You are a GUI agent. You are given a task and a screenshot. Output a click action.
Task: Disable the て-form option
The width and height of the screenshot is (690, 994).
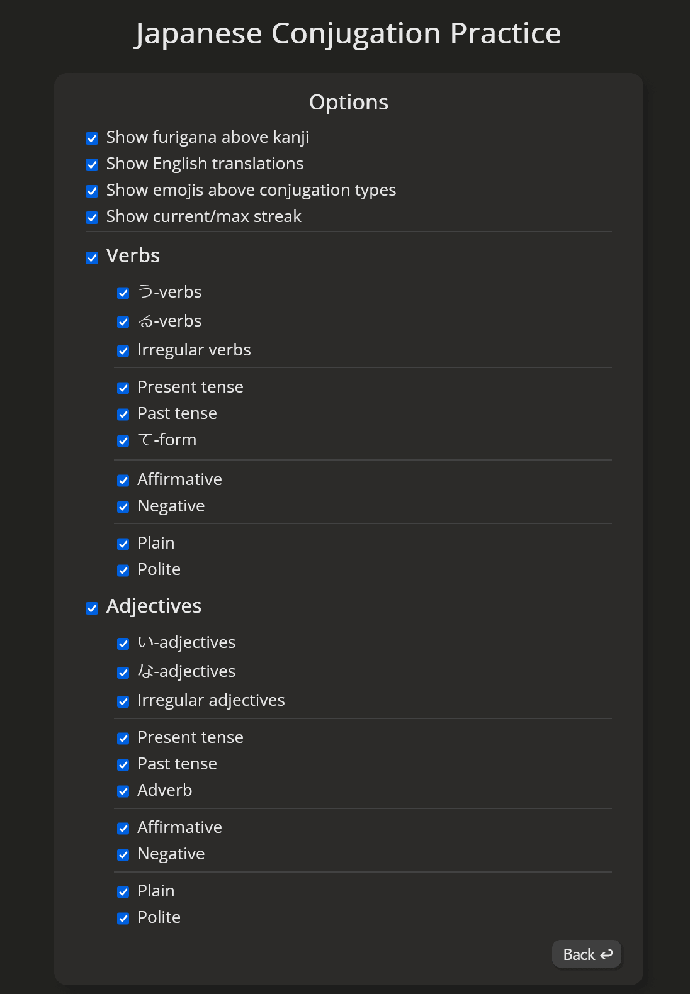123,440
